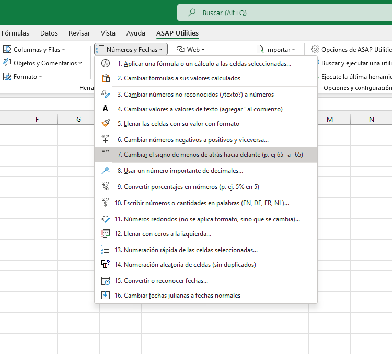The width and height of the screenshot is (392, 354).
Task: Click the calendar clock icon for dates
Action: (106, 280)
